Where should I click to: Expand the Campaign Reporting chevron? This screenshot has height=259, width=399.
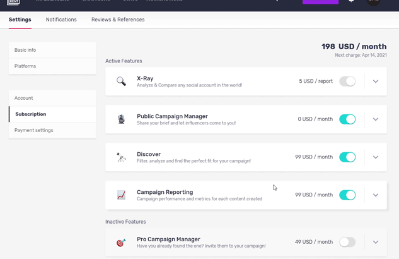pyautogui.click(x=376, y=195)
